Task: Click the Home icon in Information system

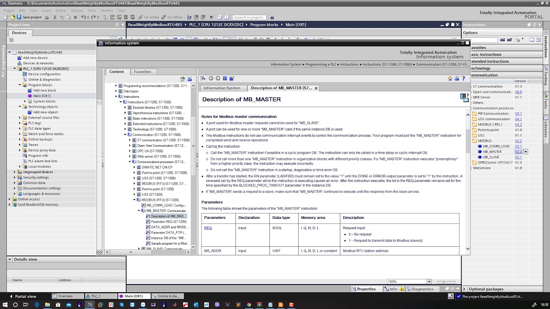Action: pyautogui.click(x=450, y=79)
